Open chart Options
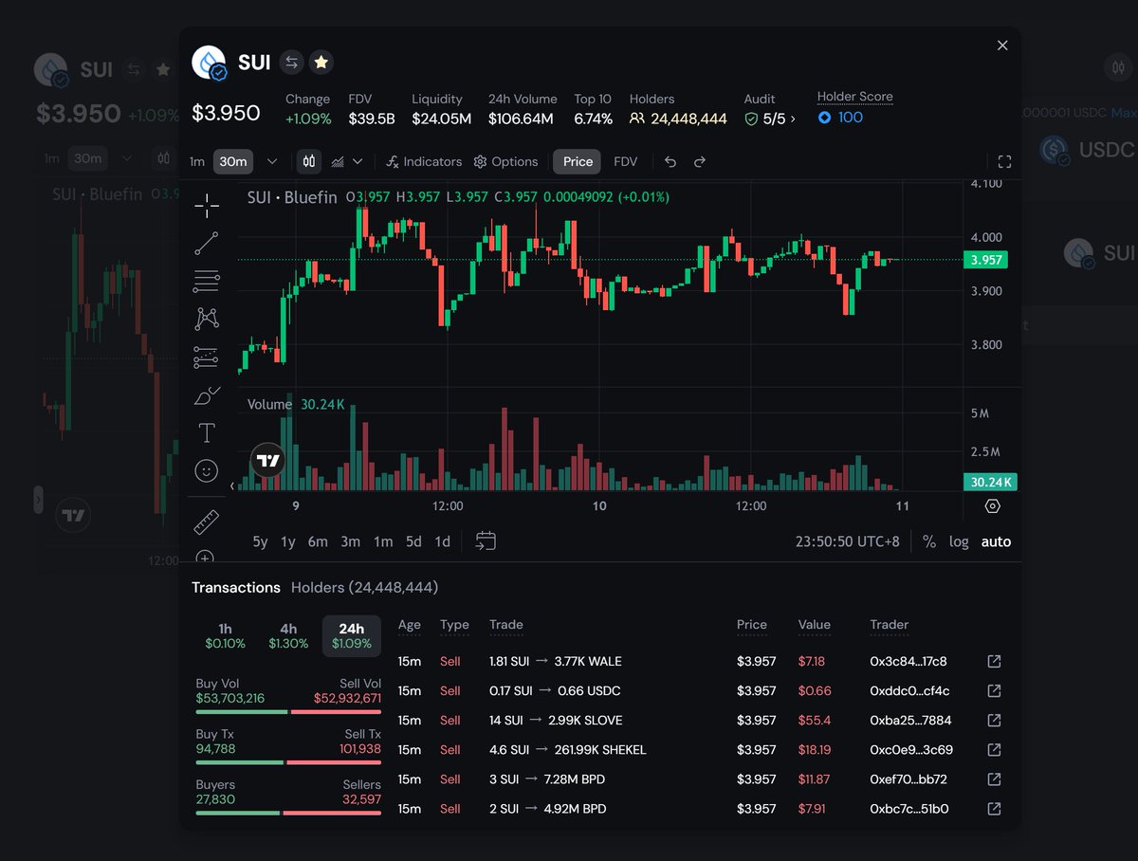The width and height of the screenshot is (1138, 861). point(505,161)
